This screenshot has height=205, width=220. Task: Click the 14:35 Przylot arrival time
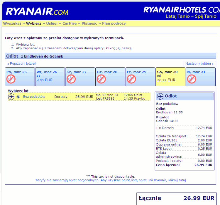click(x=134, y=98)
